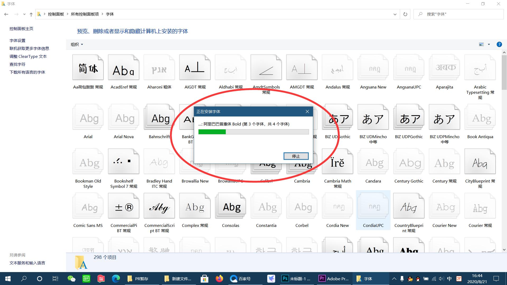Image resolution: width=507 pixels, height=285 pixels.
Task: Expand the change-view dropdown arrow
Action: click(x=489, y=44)
